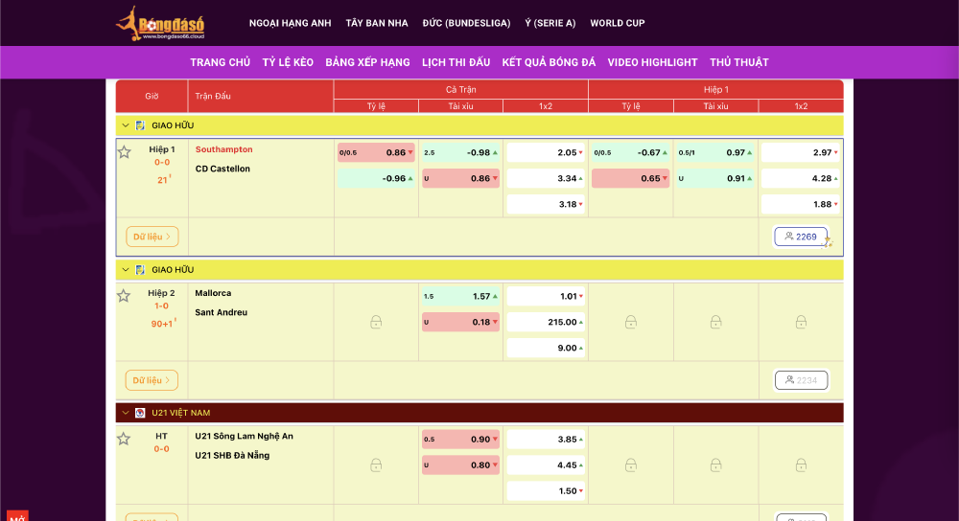Select Southampton handicap odds 0.86
Viewport: 959px width, 521px height.
click(376, 152)
